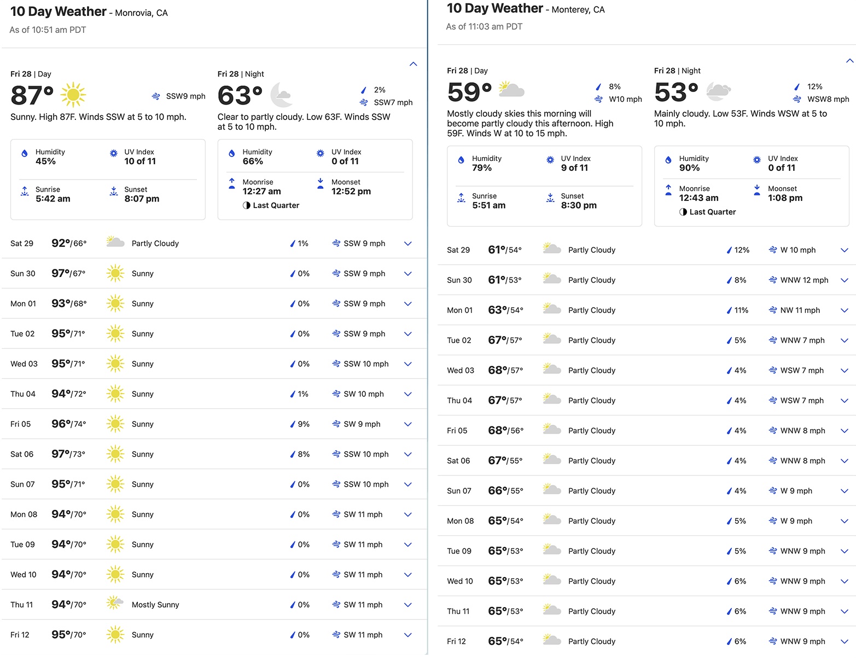Viewport: 856px width, 658px height.
Task: Click the UV Index icon showing 10 of 11
Action: [113, 153]
